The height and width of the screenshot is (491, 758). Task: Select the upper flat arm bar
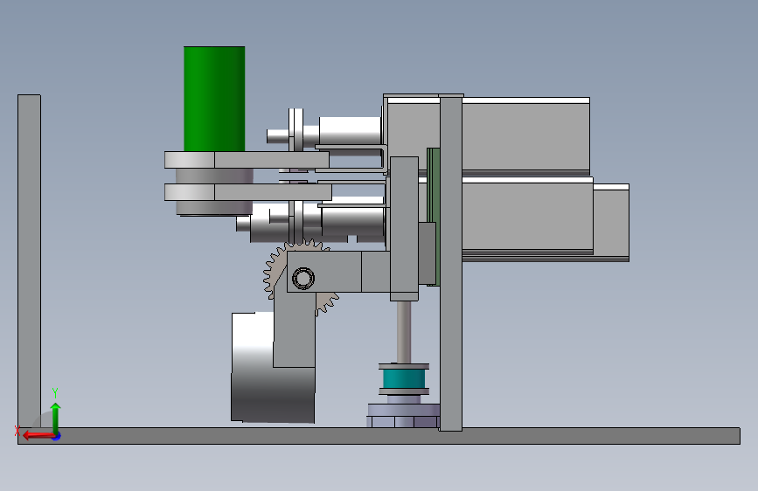click(x=247, y=160)
